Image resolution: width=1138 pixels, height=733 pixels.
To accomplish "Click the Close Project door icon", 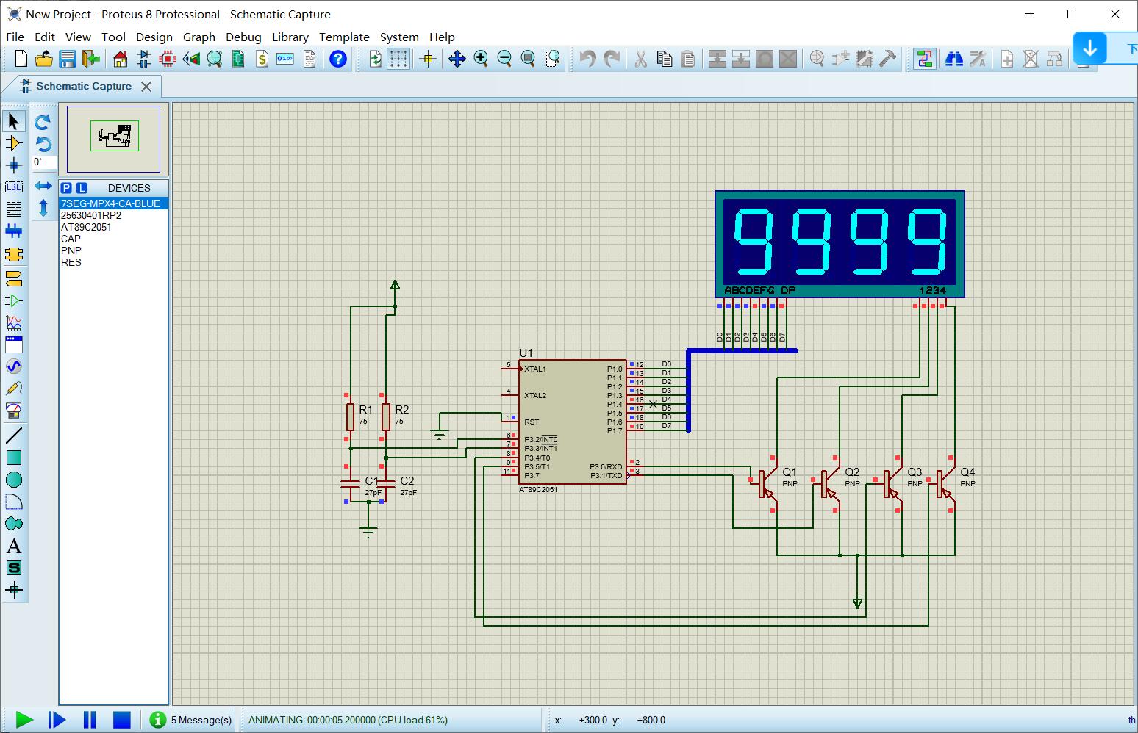I will click(91, 59).
